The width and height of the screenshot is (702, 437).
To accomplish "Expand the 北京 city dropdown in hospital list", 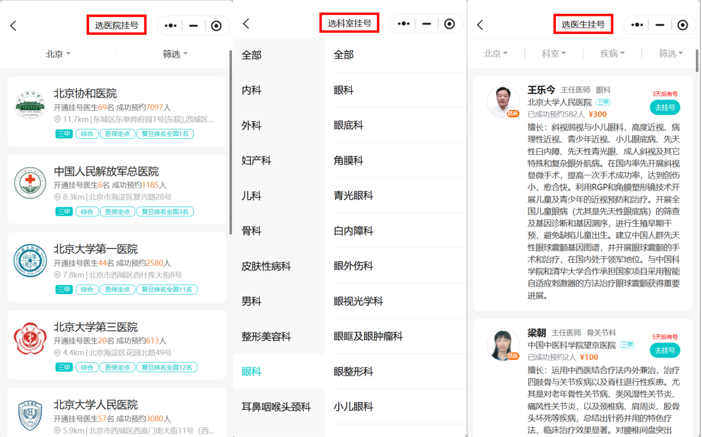I will coord(58,54).
